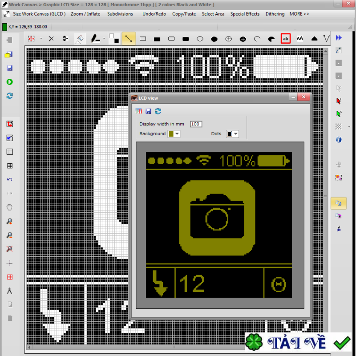Click the Undo arrow in left sidebar
This screenshot has width=356, height=356.
9,179
